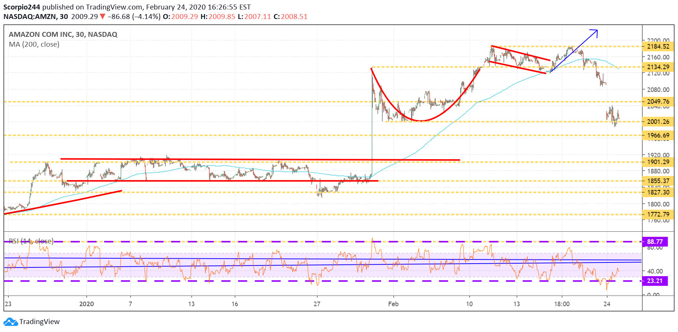Image resolution: width=678 pixels, height=332 pixels.
Task: Click the 10 date axis label
Action: point(470,304)
